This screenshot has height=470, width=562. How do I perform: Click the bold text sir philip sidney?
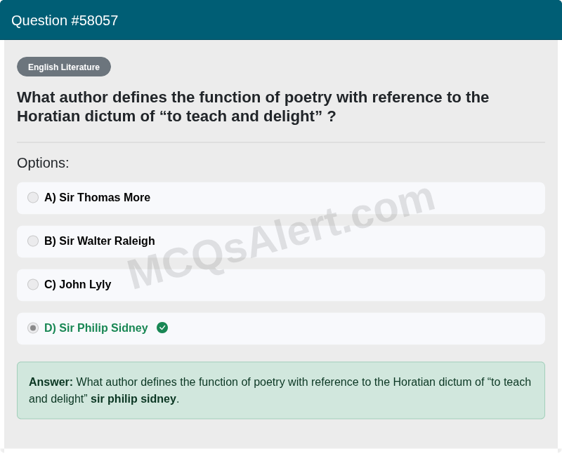click(133, 398)
